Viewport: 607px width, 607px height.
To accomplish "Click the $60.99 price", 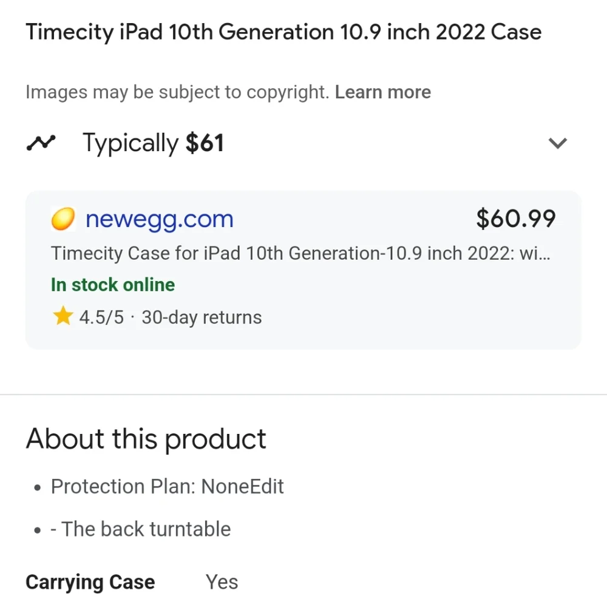I will (515, 219).
